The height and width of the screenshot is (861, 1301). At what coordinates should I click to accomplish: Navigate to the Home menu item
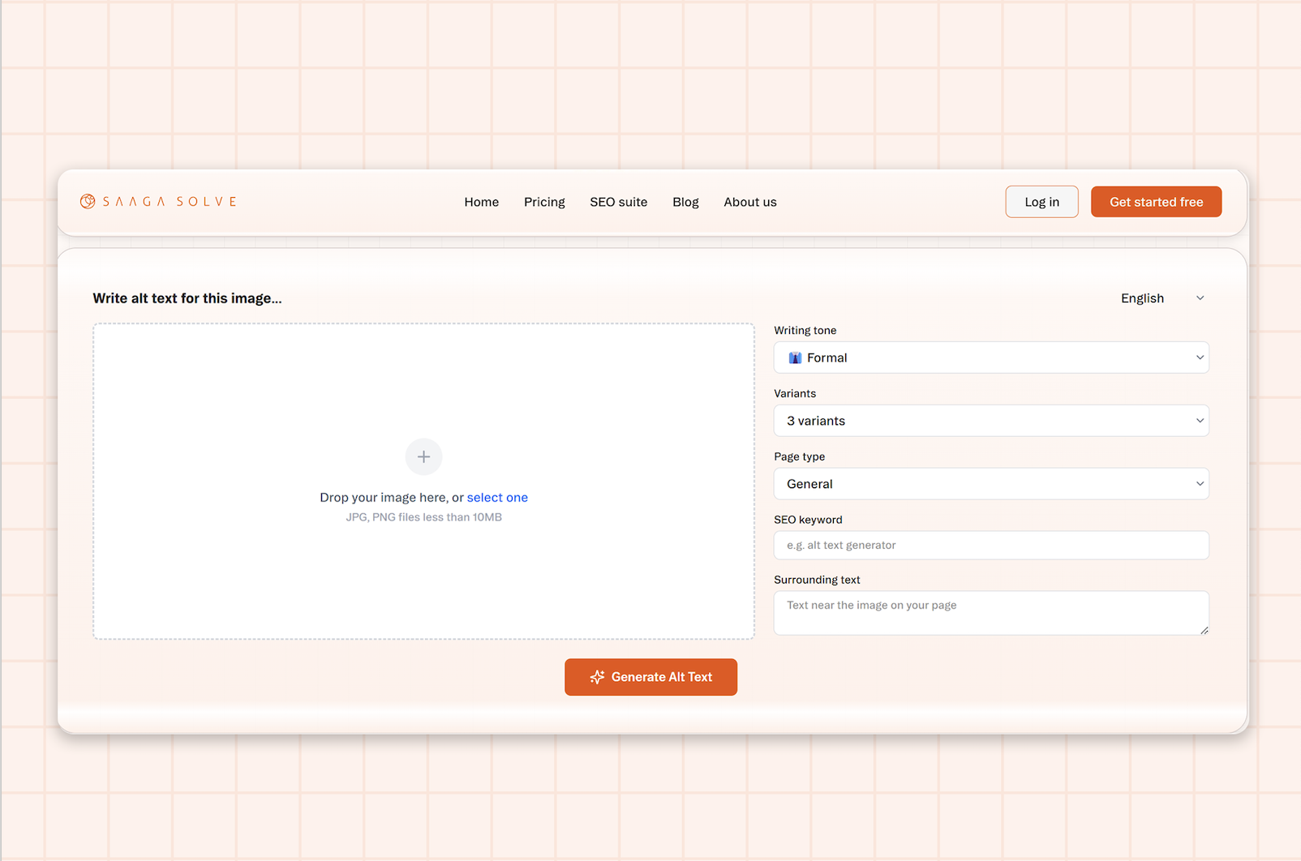point(481,202)
